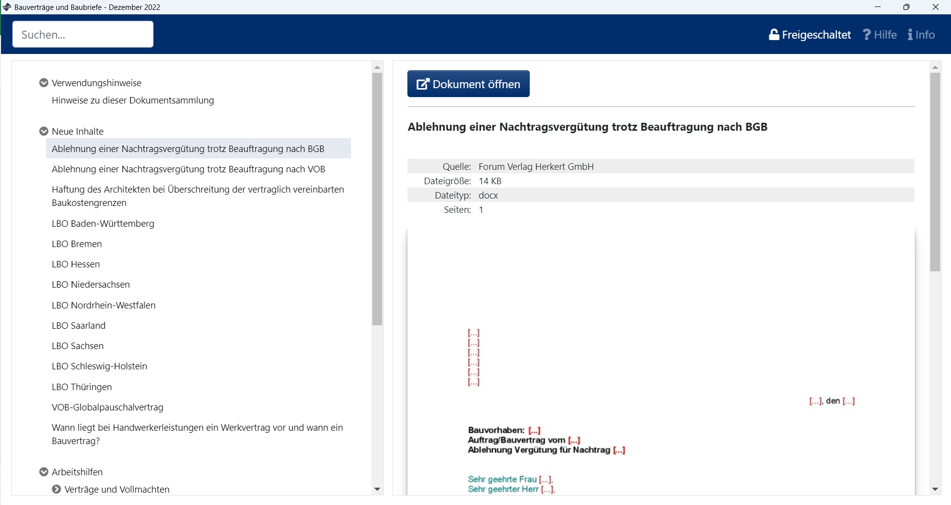Click the Dokument öffnen button
Screen dimensions: 951x505
pyautogui.click(x=468, y=84)
